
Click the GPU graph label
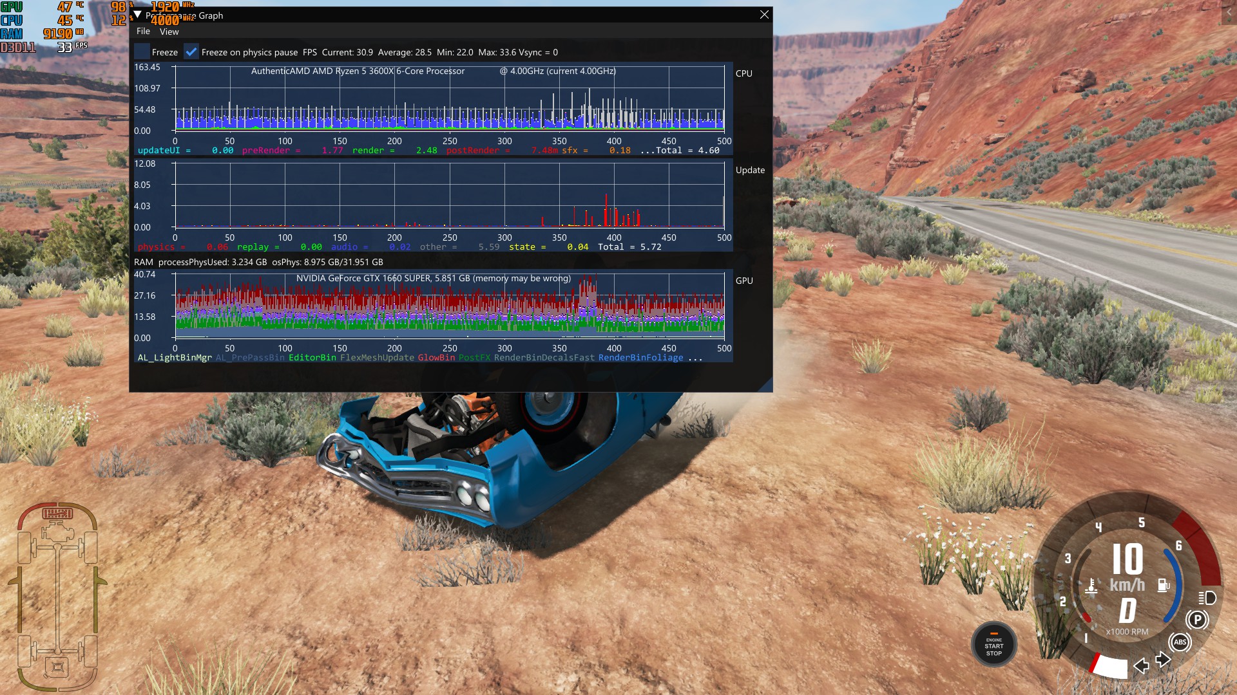click(744, 281)
